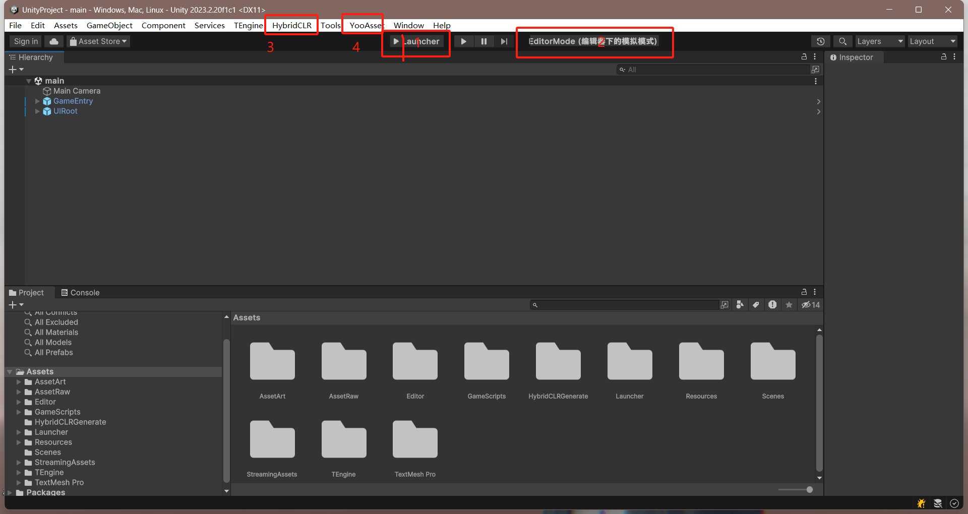Toggle hidden packages visibility count 14
The image size is (968, 514).
tap(811, 305)
